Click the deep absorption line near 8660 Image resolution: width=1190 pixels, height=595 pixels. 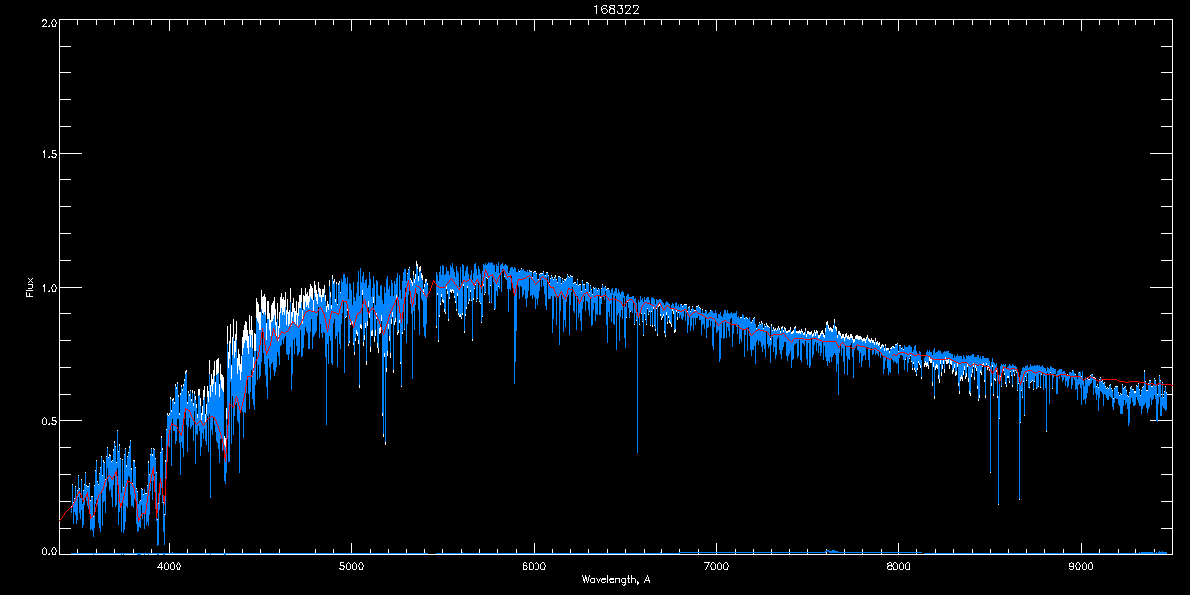(x=1019, y=498)
